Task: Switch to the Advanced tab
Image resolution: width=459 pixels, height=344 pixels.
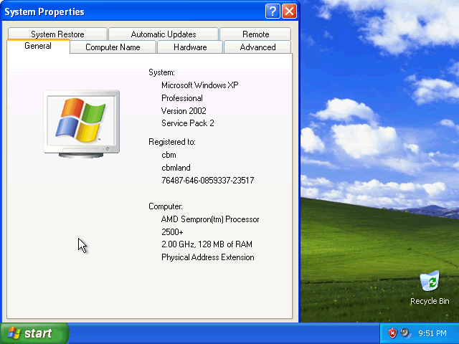Action: click(257, 47)
